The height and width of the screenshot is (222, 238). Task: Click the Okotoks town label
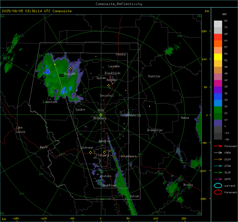106,176
